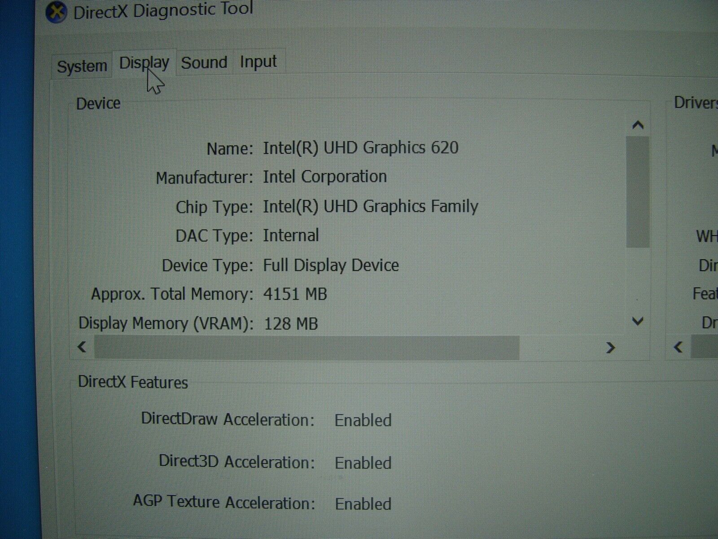718x539 pixels.
Task: Click the 'Intel Corporation' manufacturer value
Action: click(x=325, y=177)
